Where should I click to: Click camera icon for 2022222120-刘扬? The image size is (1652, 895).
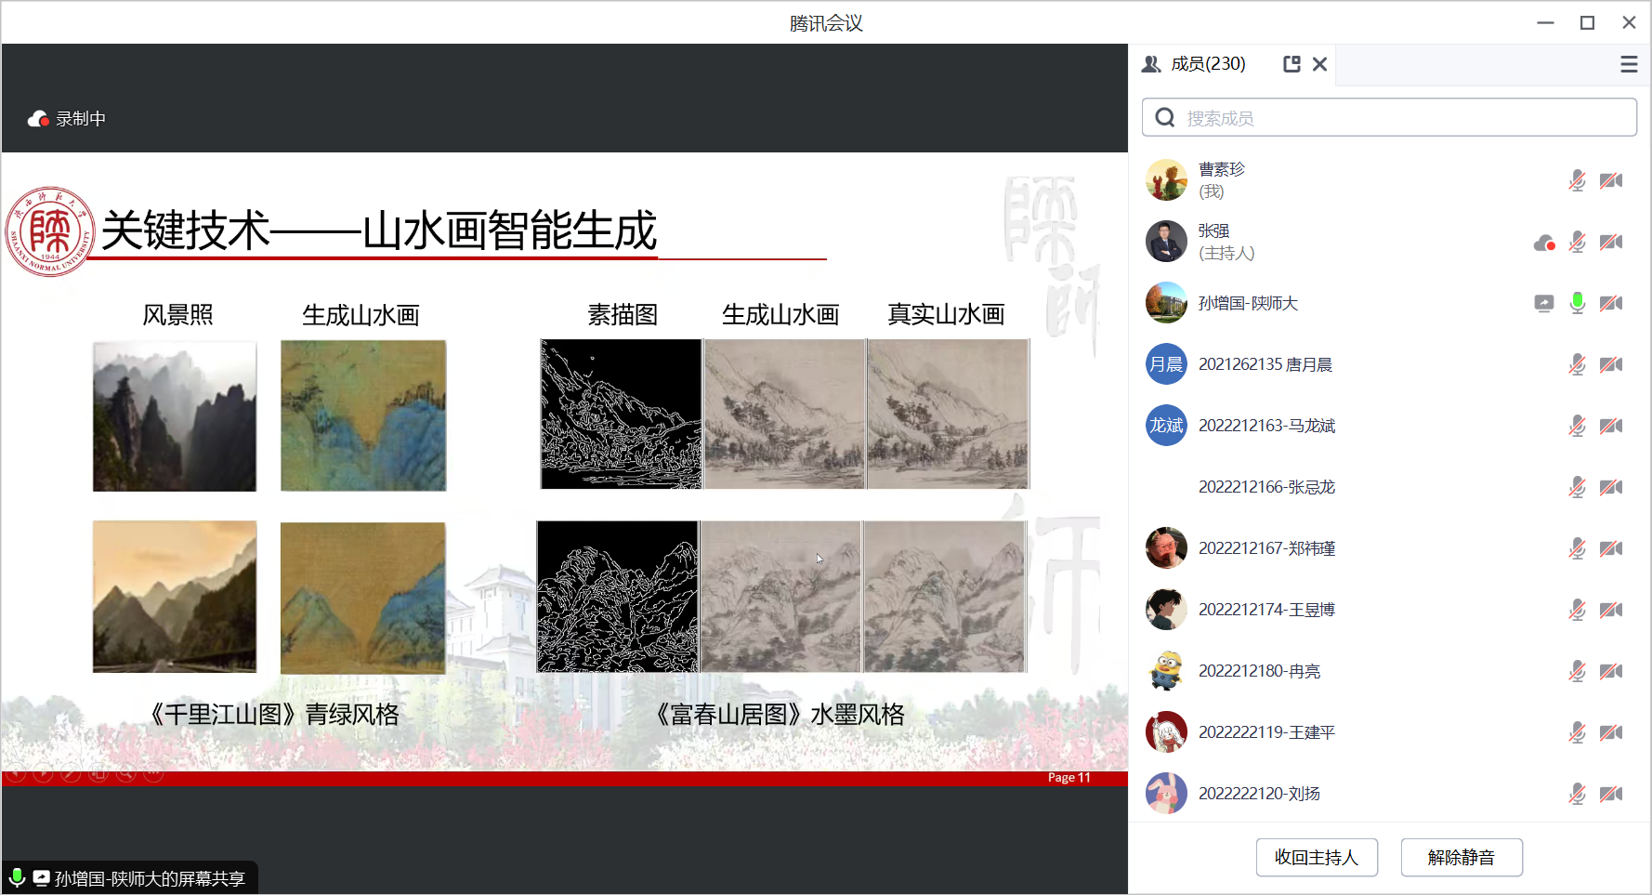pos(1611,794)
